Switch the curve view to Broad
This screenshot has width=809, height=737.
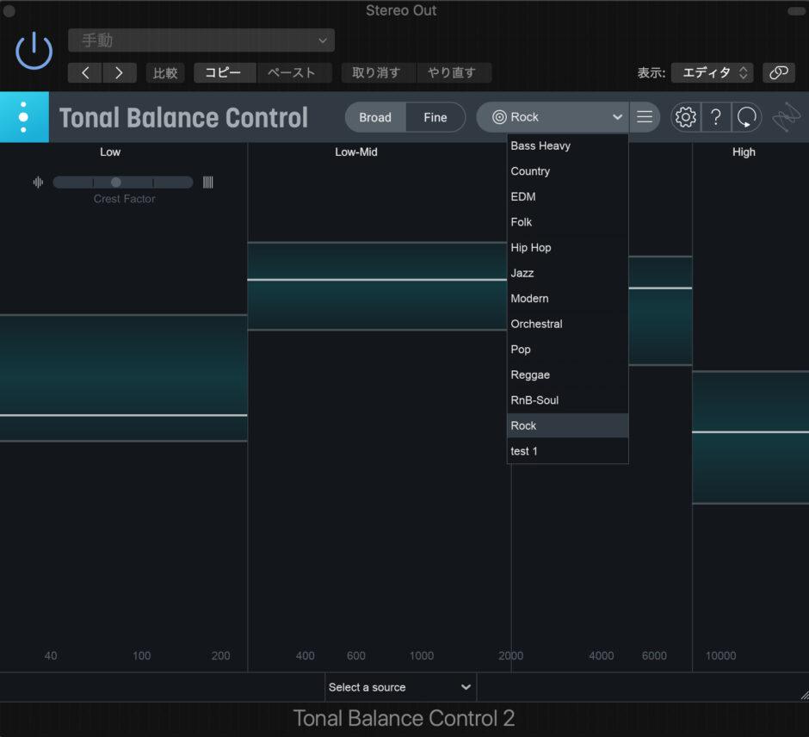[375, 117]
